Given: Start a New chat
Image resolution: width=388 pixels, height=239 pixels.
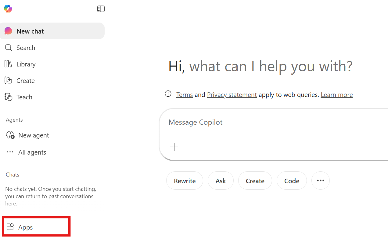Looking at the screenshot, I should point(52,31).
